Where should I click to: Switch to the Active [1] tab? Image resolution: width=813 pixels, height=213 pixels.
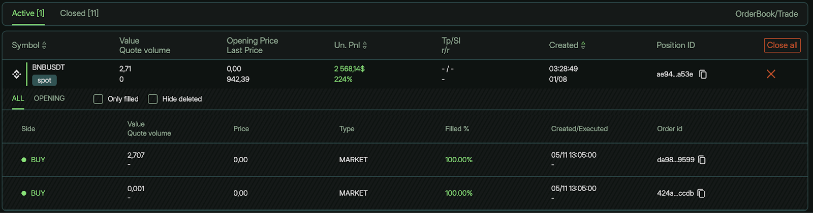click(x=28, y=13)
